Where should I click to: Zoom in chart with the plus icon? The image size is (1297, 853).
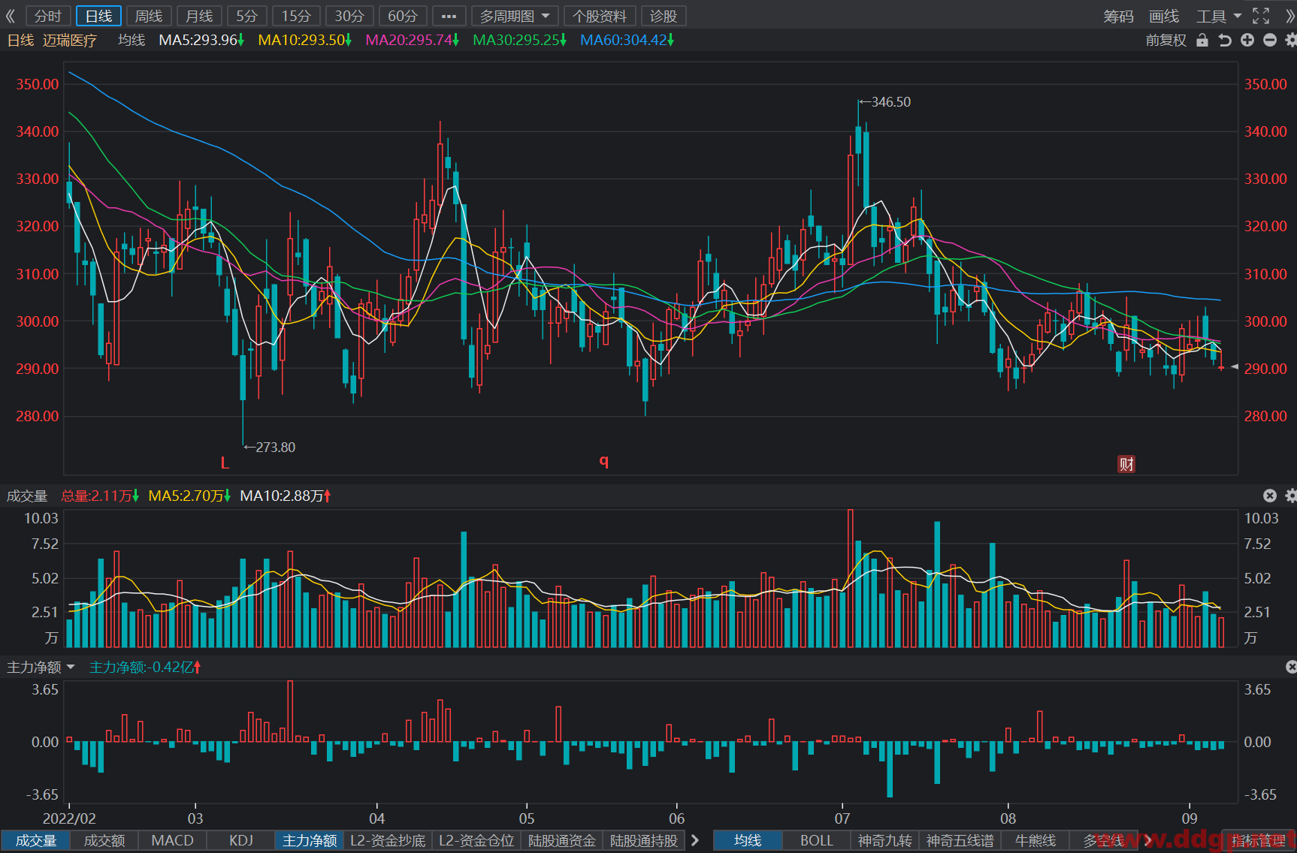[x=1247, y=40]
